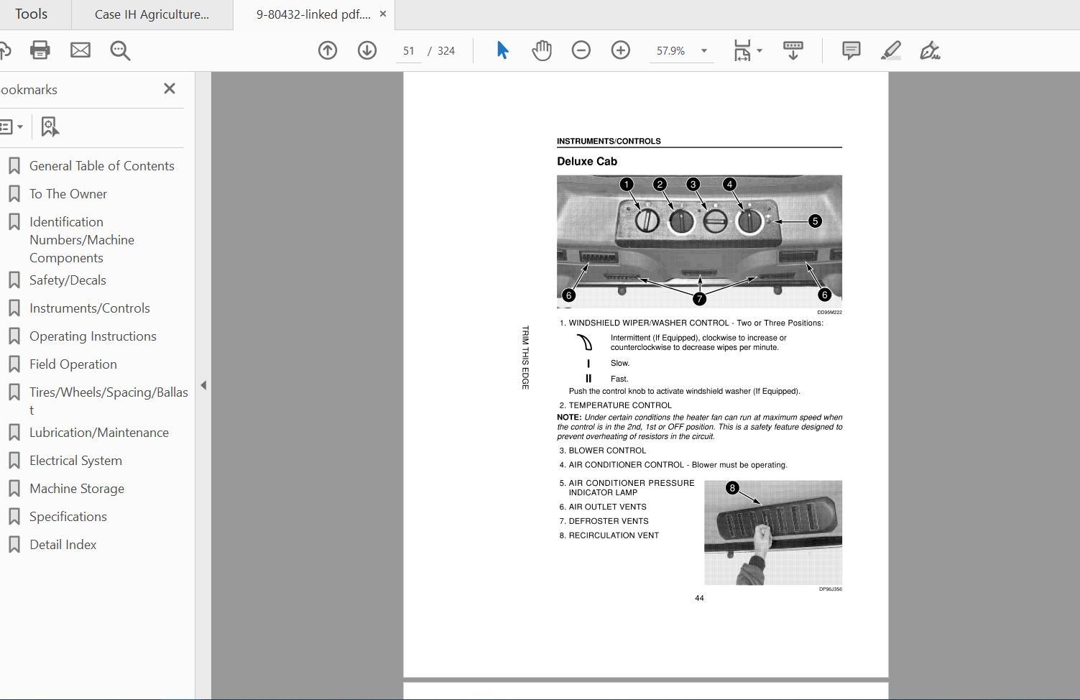Print the document using printer icon
This screenshot has height=700, width=1080.
40,50
